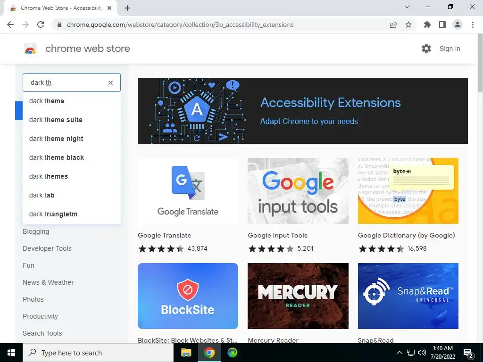
Task: Open the volume speaker icon
Action: pos(422,353)
